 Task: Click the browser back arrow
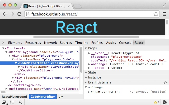(x=5, y=14)
